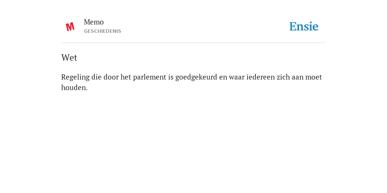The height and width of the screenshot is (193, 387).
Task: Open the GESCHIEDENIS category label
Action: 102,31
